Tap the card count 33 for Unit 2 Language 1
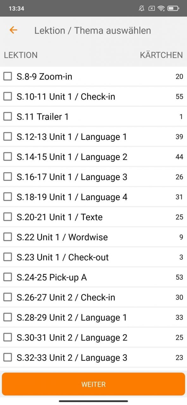 (x=179, y=317)
